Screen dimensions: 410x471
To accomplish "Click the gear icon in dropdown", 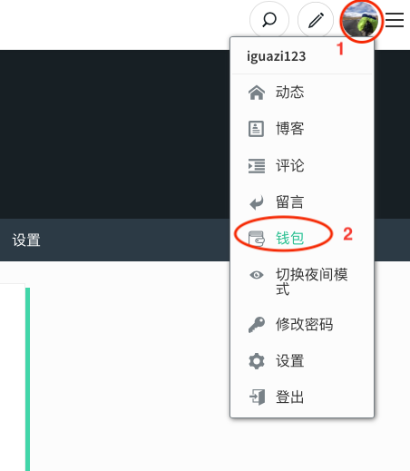I will coord(257,361).
